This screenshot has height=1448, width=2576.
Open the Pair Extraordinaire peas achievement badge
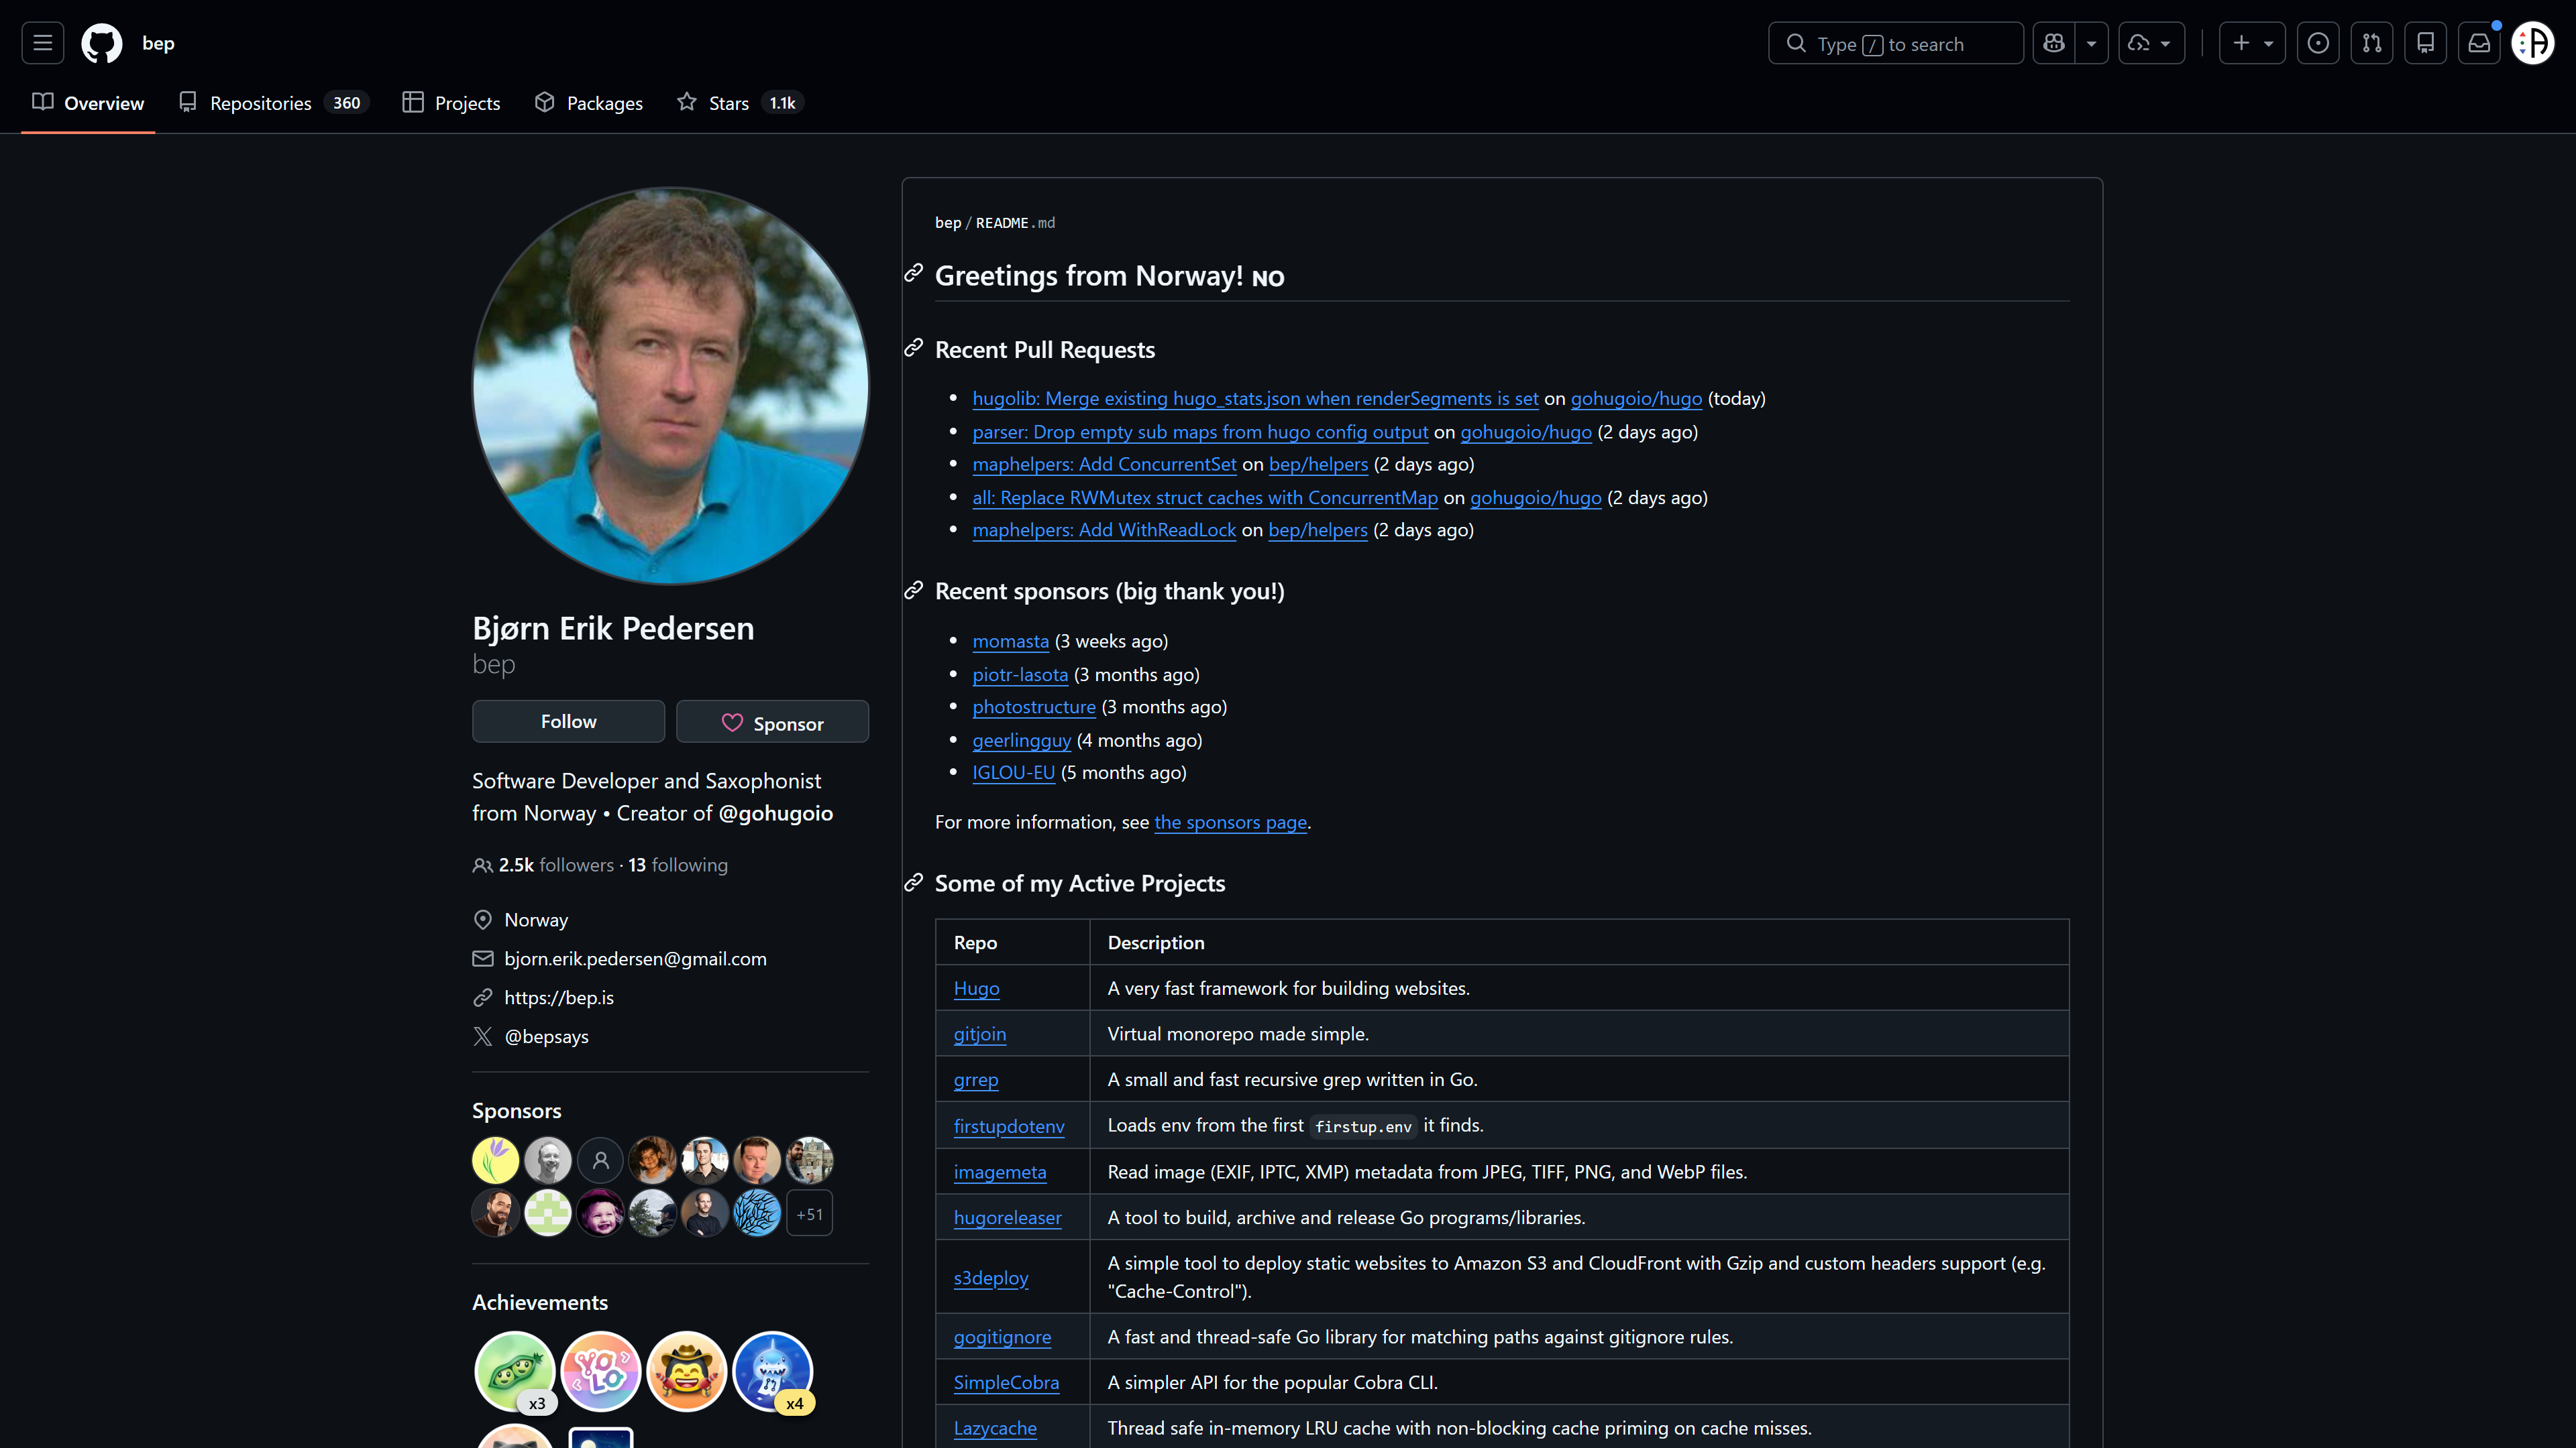(515, 1372)
